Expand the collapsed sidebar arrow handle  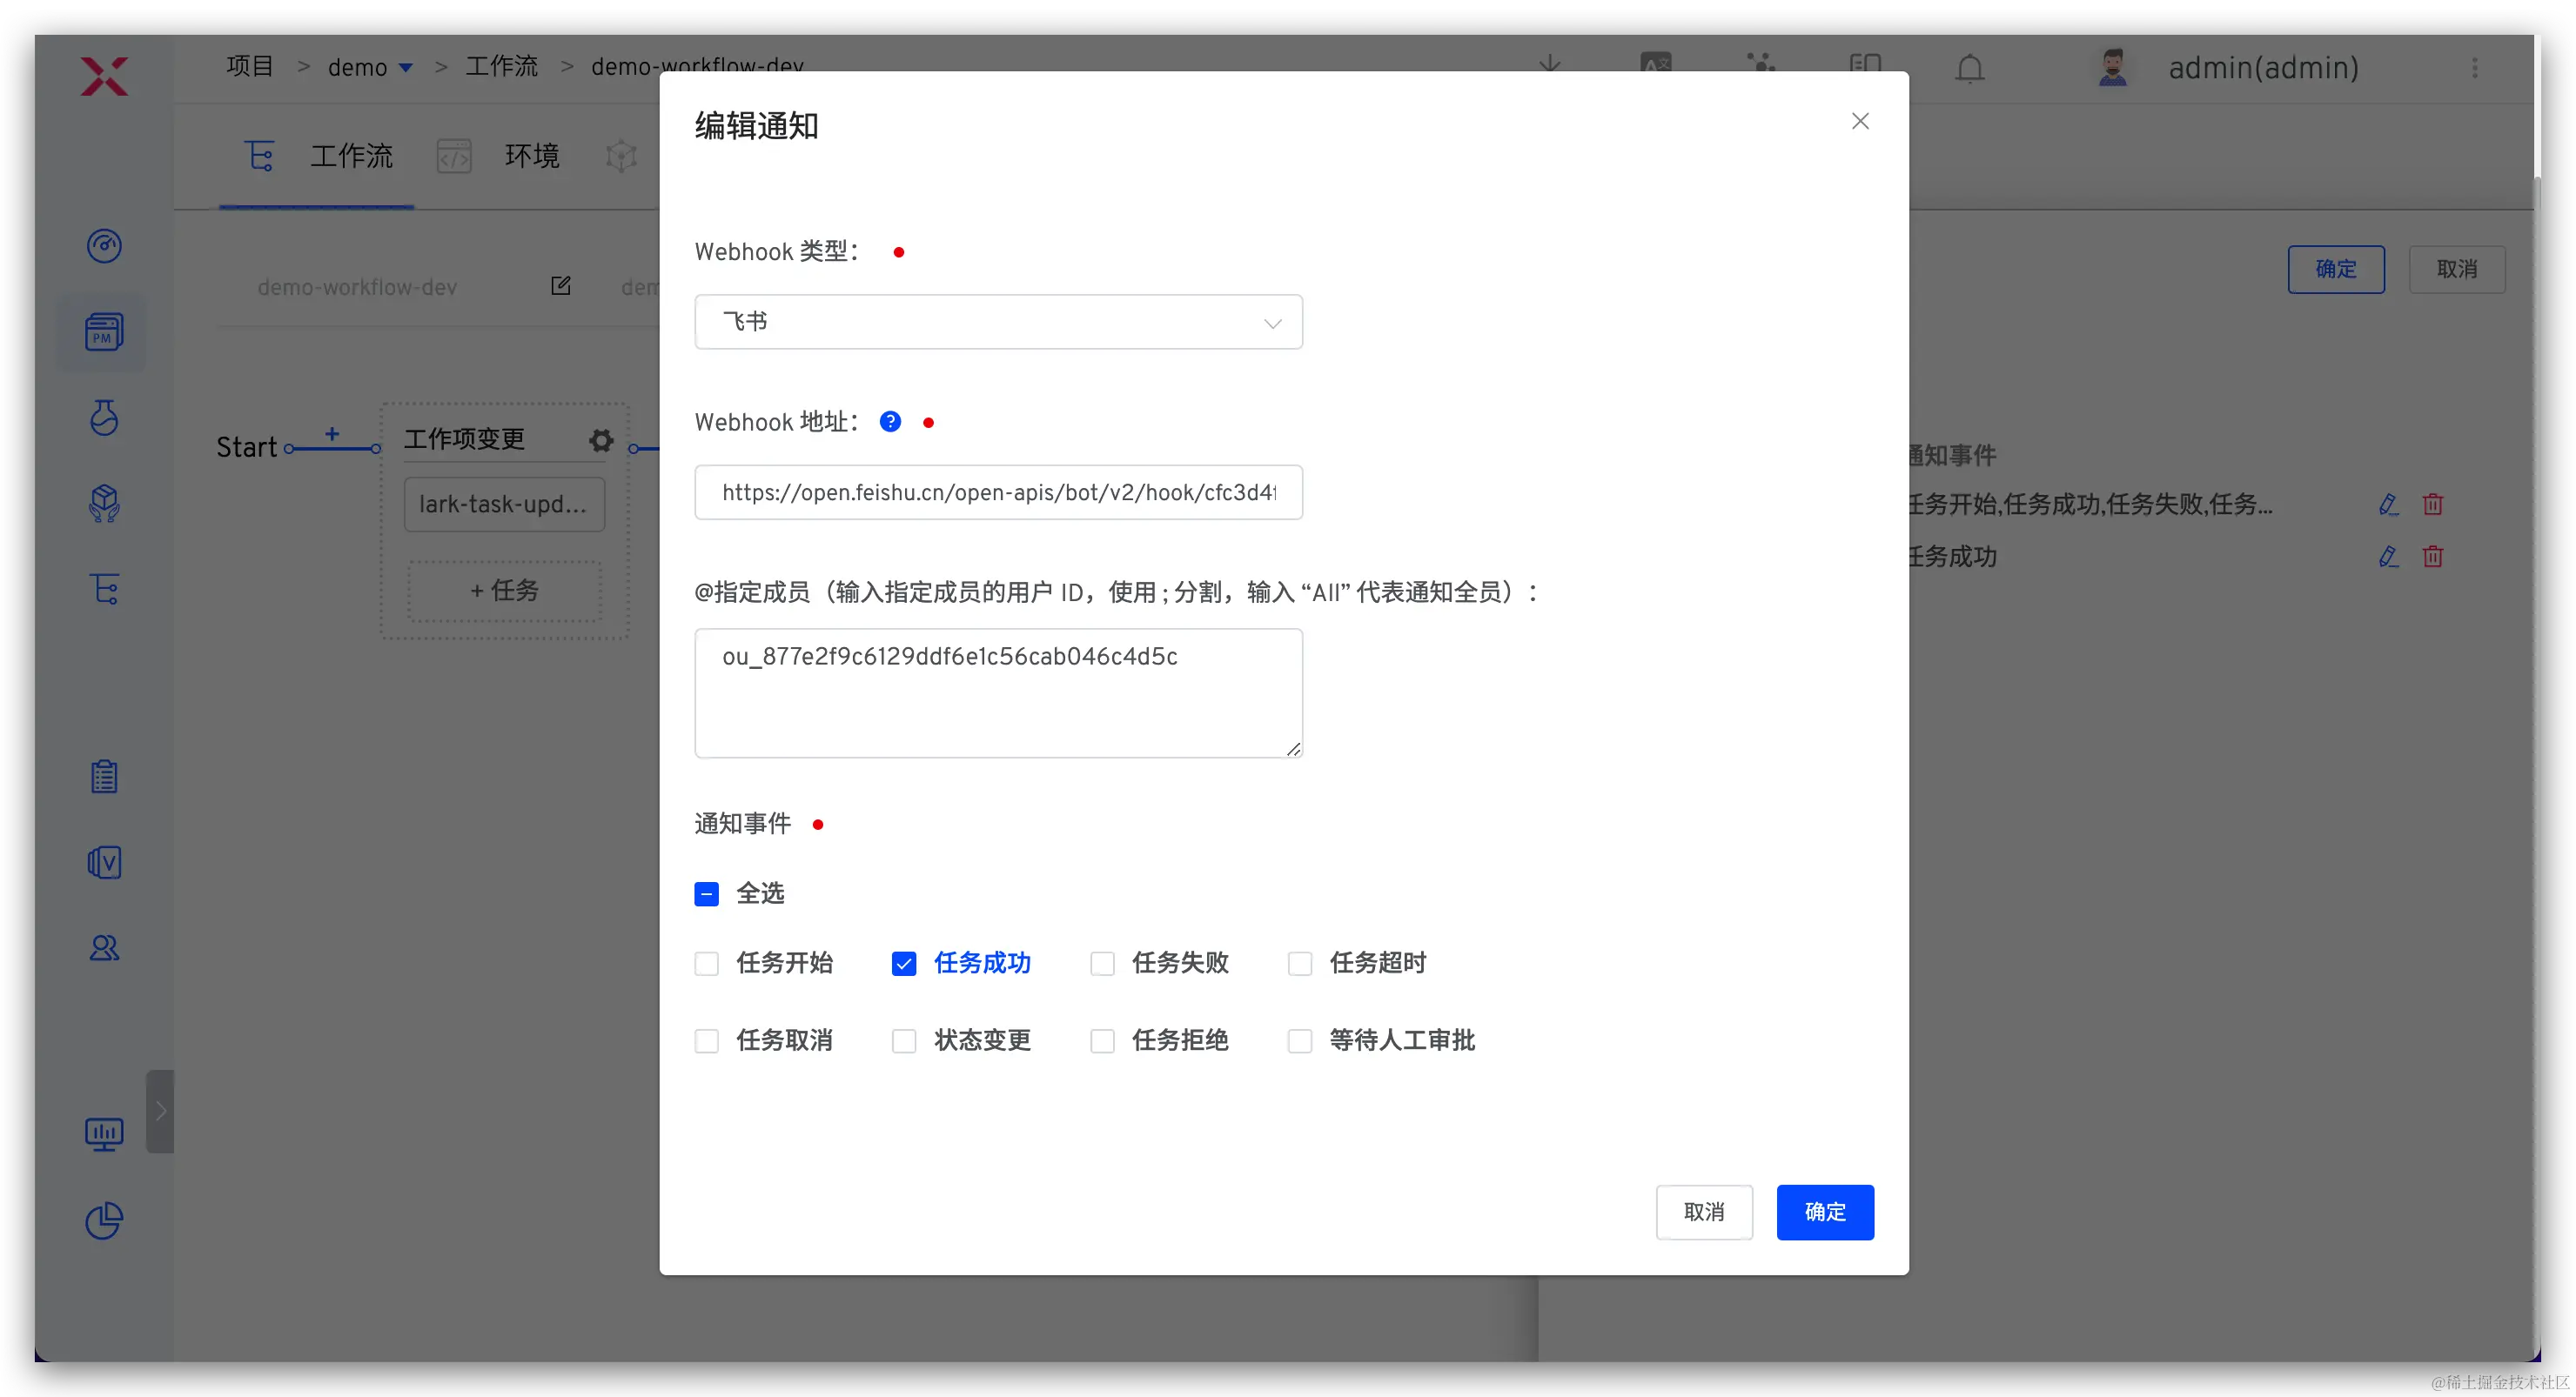coord(160,1111)
